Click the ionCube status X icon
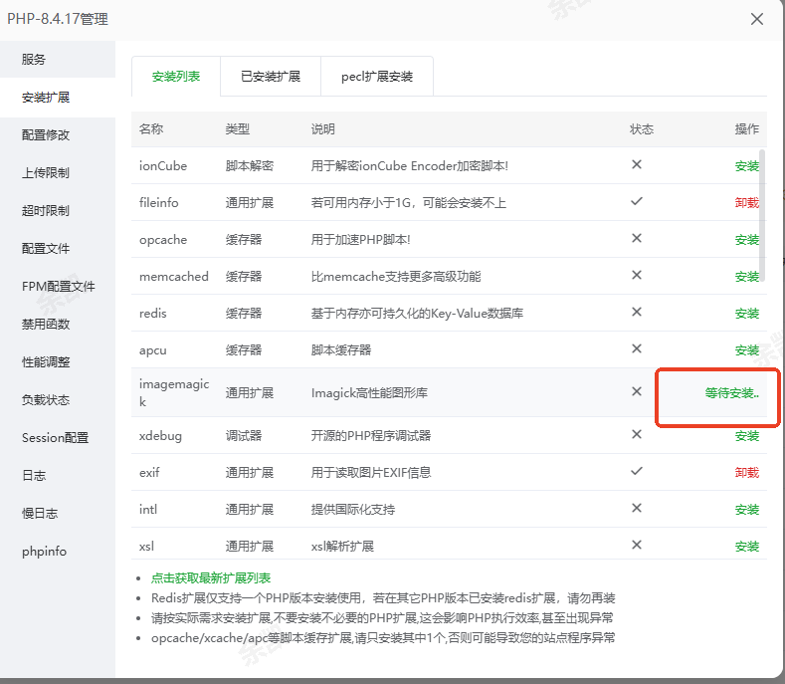The width and height of the screenshot is (785, 684). point(637,164)
